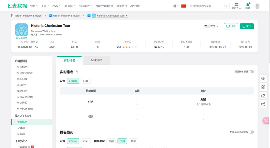Click the App Store icon before Green Mailbox Studios
The height and width of the screenshot is (148, 270).
[x=51, y=16]
